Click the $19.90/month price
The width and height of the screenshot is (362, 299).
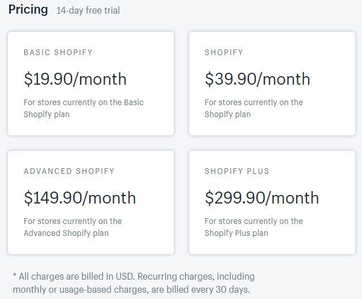pos(75,79)
